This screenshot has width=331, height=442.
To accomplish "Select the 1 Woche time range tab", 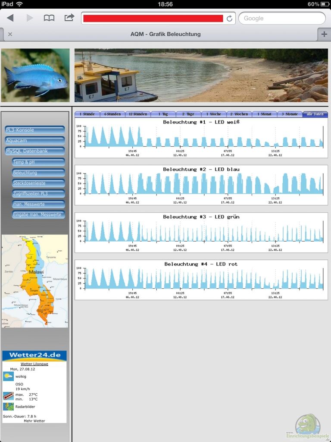I will (x=214, y=114).
